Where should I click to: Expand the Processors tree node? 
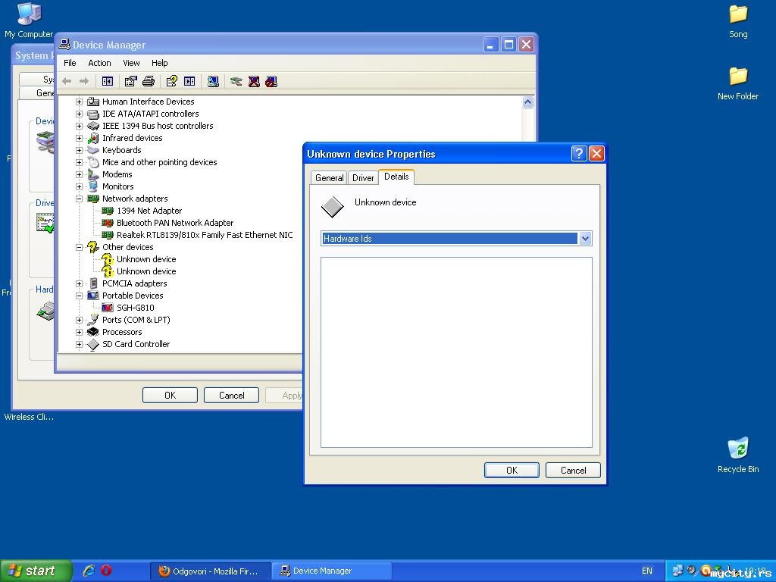79,332
